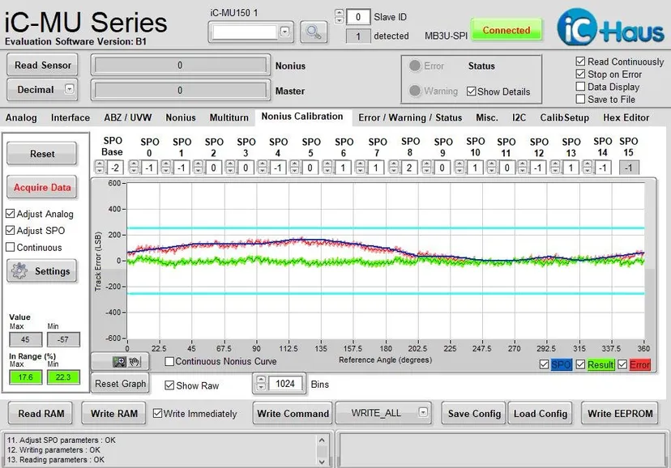
Task: Click the Read Sensor button
Action: coord(42,65)
